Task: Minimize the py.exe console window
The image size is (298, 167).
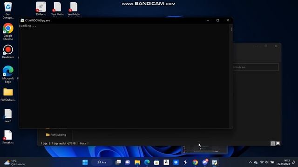Action: [x=208, y=20]
